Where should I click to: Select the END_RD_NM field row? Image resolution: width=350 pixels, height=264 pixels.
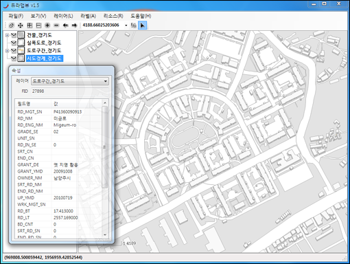click(58, 191)
